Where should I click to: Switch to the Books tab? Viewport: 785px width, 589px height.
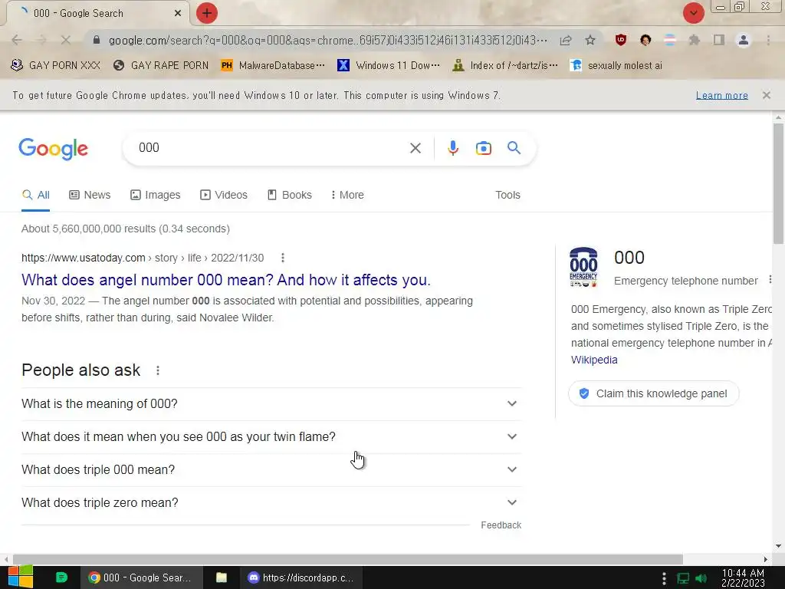point(289,195)
